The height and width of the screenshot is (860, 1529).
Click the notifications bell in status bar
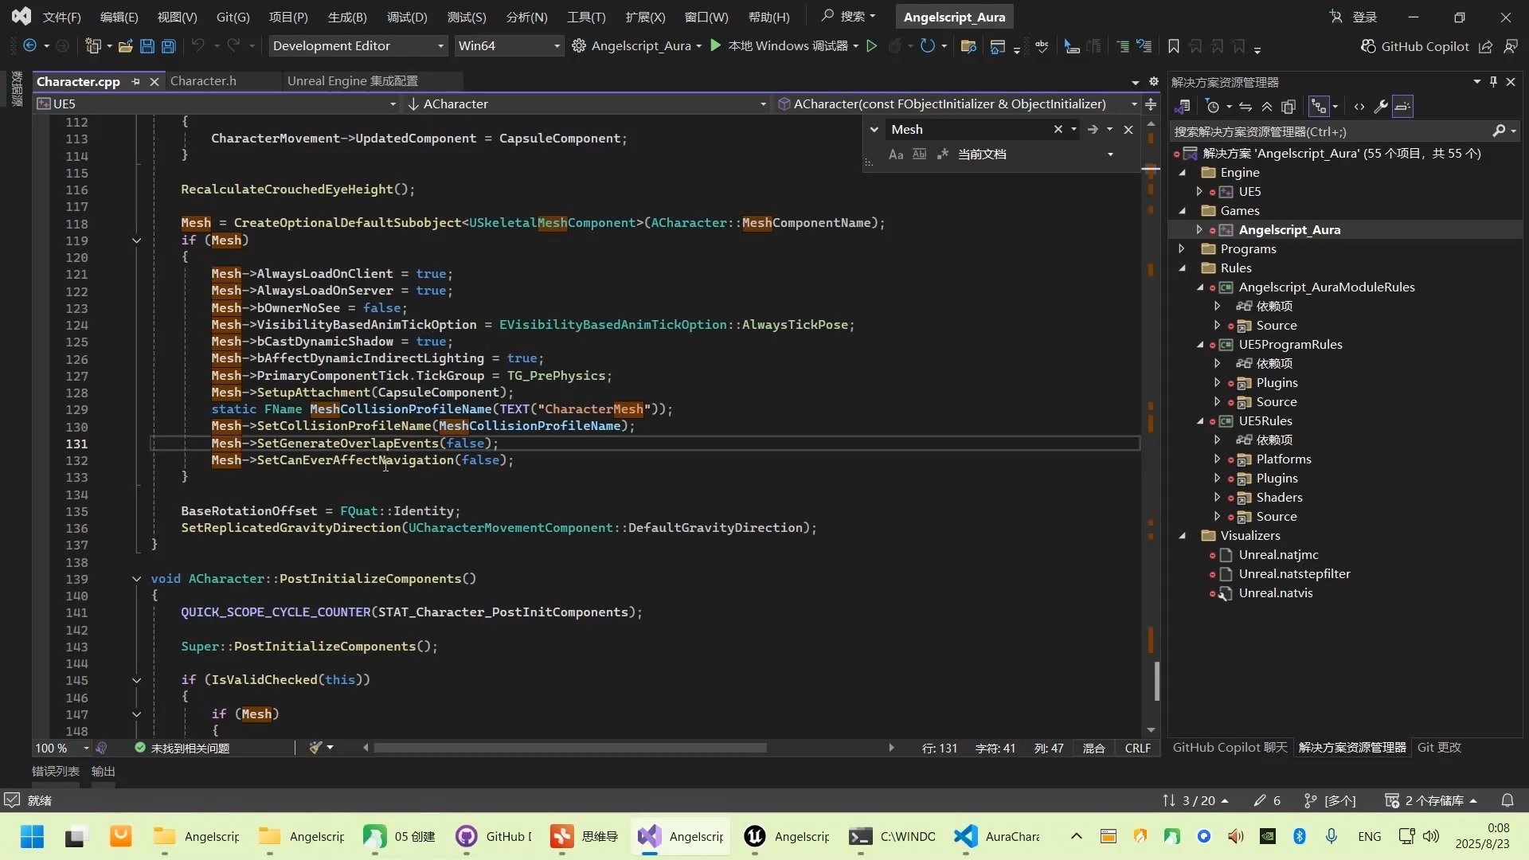[1507, 800]
